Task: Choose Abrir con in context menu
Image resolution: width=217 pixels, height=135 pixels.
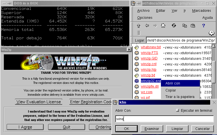Action: (x=180, y=83)
